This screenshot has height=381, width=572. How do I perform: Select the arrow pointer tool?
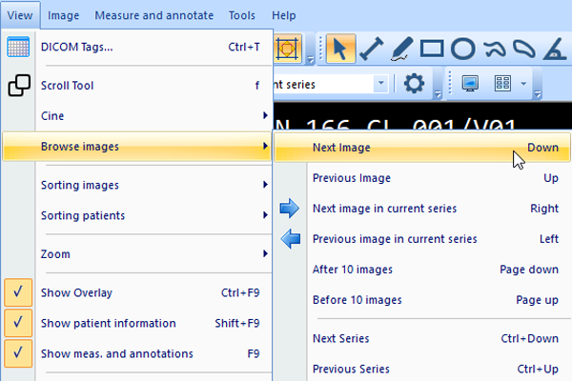pyautogui.click(x=338, y=49)
